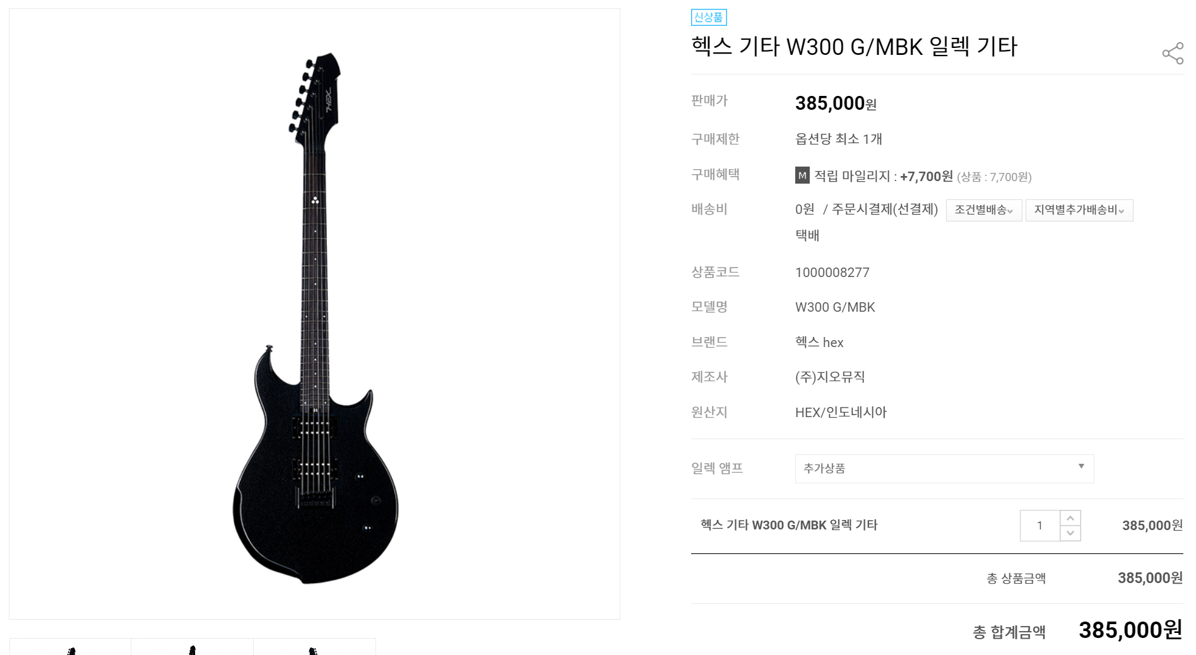Click the quantity input field
Image resolution: width=1196 pixels, height=655 pixels.
tap(1040, 526)
